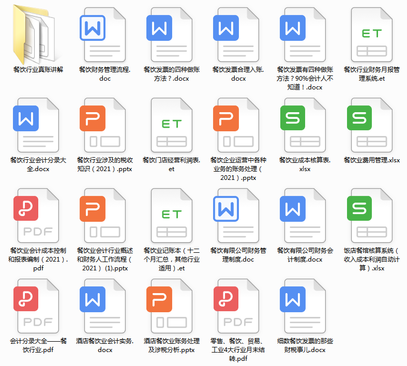Click the label 餐饮行业涉及的税收知识（2021）.pptx
The width and height of the screenshot is (407, 366).
105,164
